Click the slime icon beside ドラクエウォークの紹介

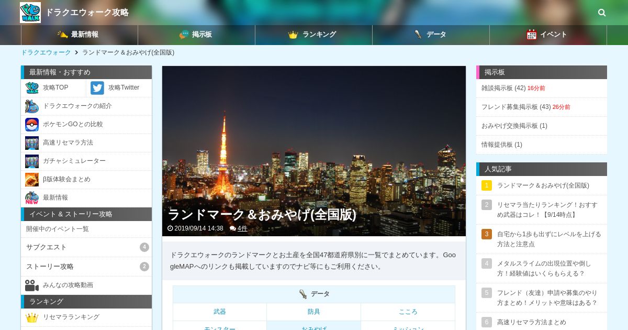tap(32, 106)
